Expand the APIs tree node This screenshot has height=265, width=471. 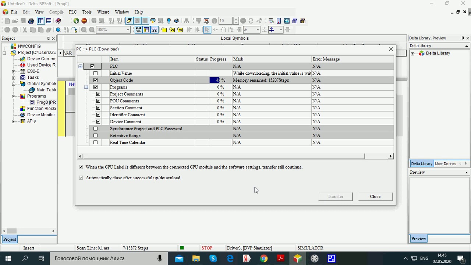(x=14, y=121)
